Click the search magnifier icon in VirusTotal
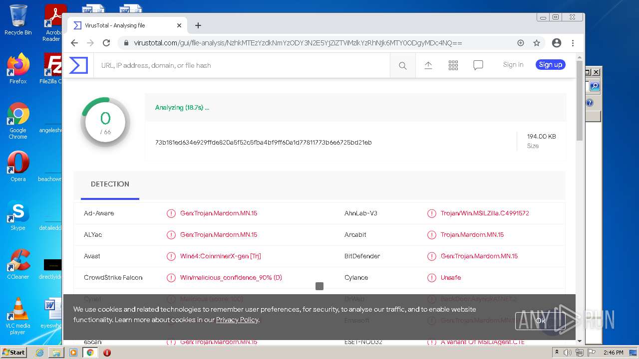Image resolution: width=639 pixels, height=359 pixels. [403, 65]
